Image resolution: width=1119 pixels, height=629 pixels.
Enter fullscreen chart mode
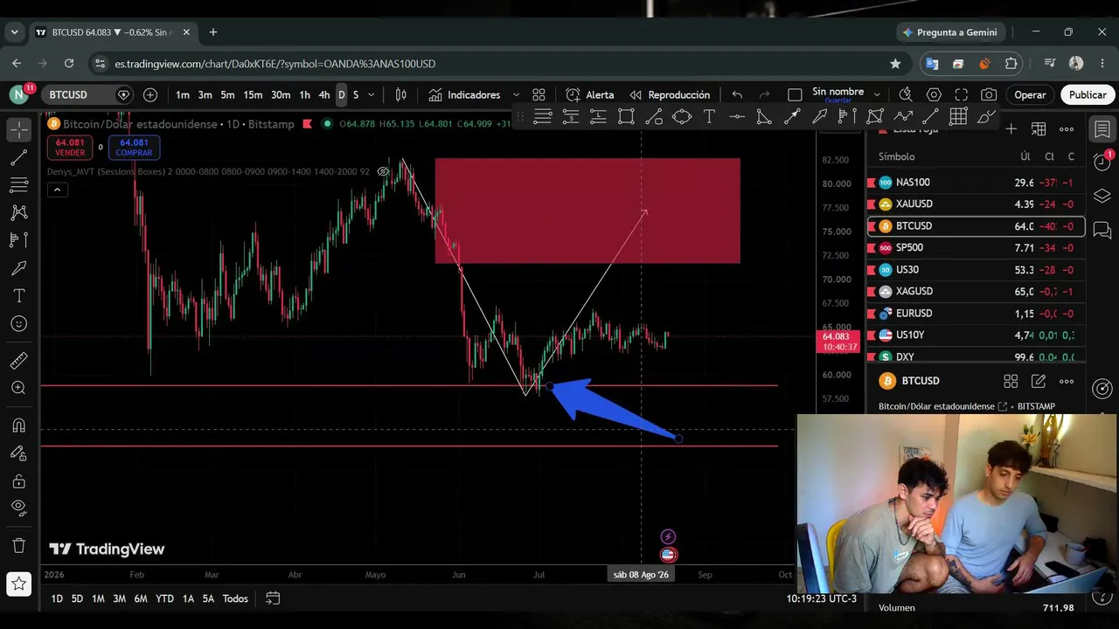coord(962,94)
